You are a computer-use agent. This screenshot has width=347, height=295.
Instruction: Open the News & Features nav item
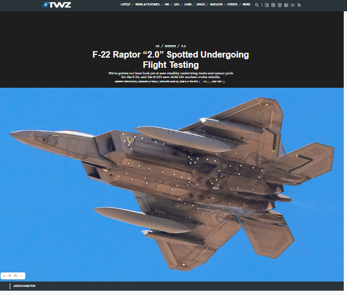[147, 4]
